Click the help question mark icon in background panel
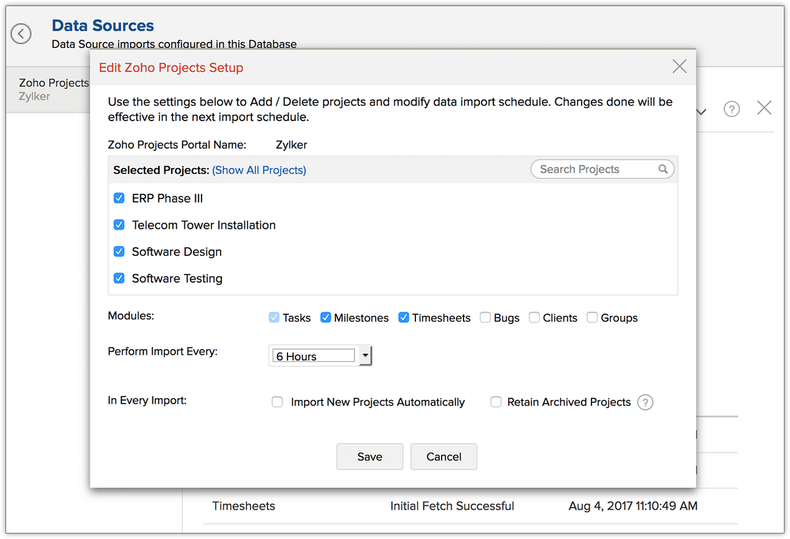Screen dimensions: 790x539 point(731,109)
